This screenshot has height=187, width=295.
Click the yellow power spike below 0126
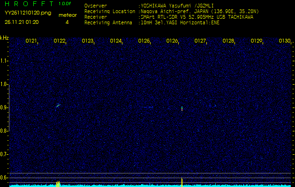[x=182, y=182]
